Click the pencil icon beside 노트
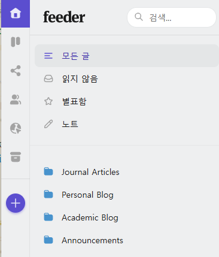 pyautogui.click(x=48, y=124)
